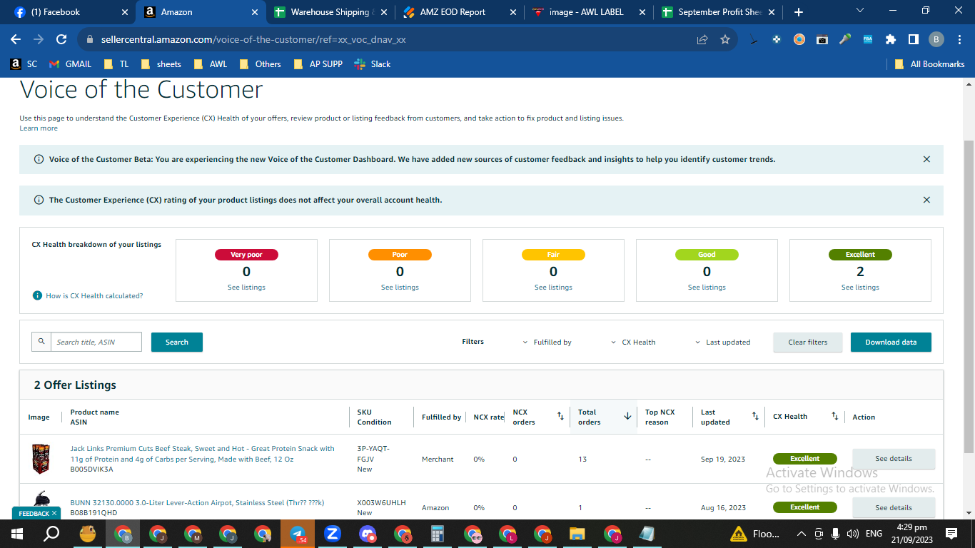The height and width of the screenshot is (548, 975).
Task: Open the All Bookmarks folder
Action: tap(929, 64)
